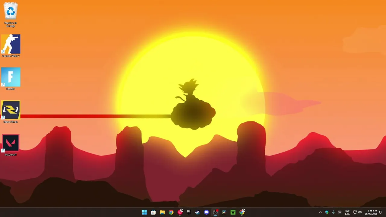Viewport: 386px width, 217px height.
Task: Select the label text 'VALORANT'
Action: click(x=11, y=155)
